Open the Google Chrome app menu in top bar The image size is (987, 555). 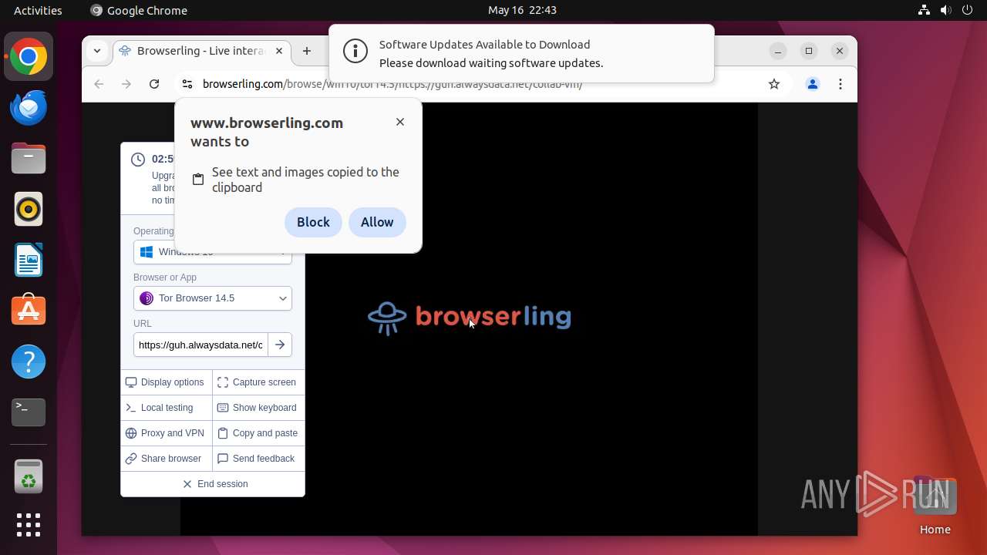pos(139,10)
